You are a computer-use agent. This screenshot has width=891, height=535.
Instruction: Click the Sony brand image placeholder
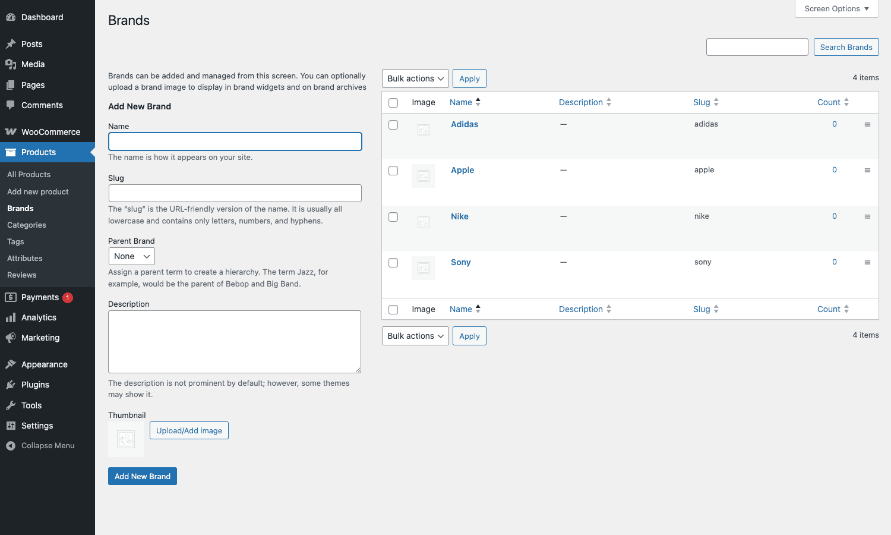tap(424, 268)
